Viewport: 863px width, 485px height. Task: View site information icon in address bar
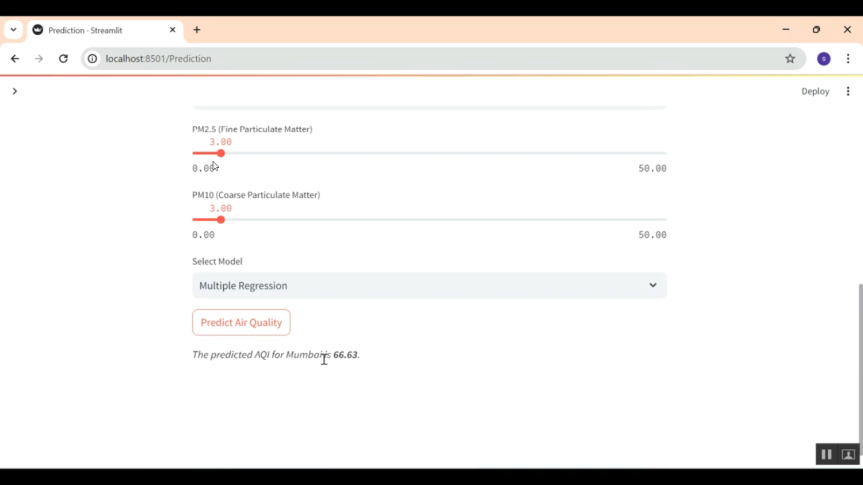(92, 59)
